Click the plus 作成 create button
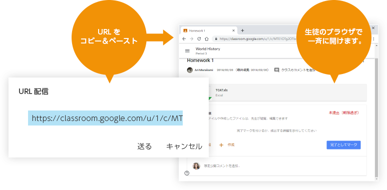The width and height of the screenshot is (387, 190). 227,145
